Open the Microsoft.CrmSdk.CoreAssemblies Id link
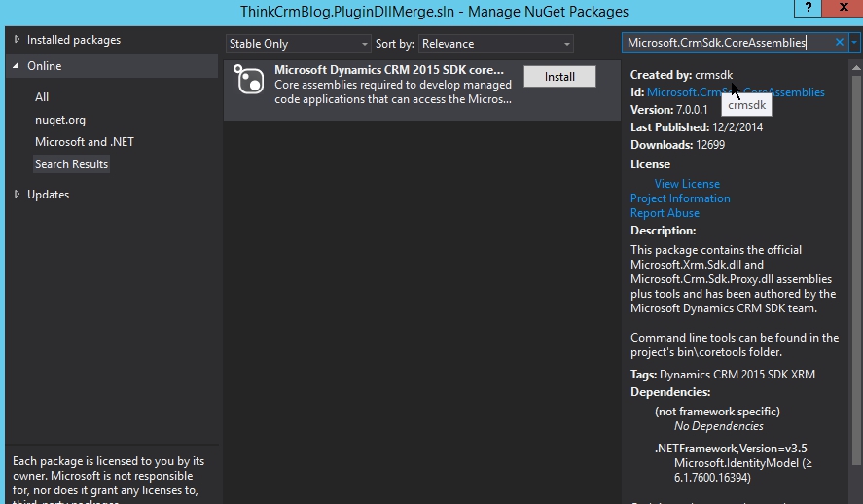The width and height of the screenshot is (863, 504). click(736, 92)
